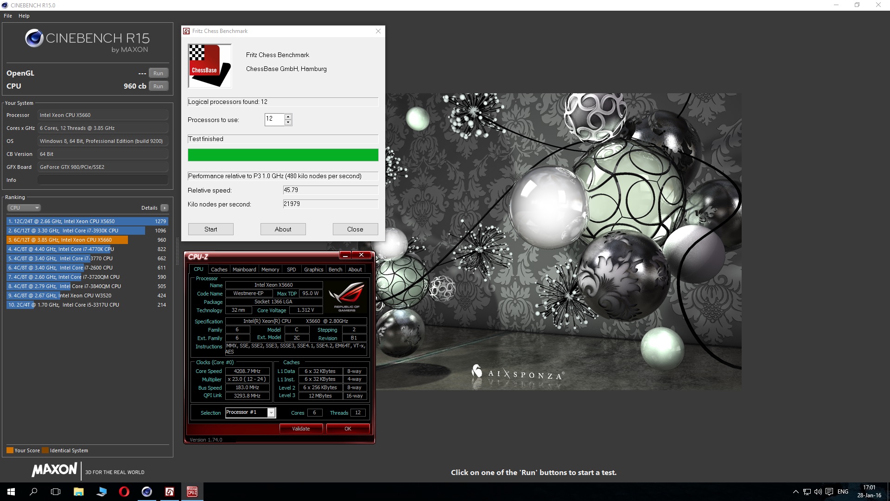890x501 pixels.
Task: Expand the Details arrow in Ranking
Action: click(165, 208)
